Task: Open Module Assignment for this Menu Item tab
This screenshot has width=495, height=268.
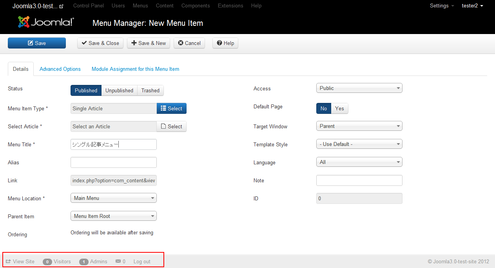Action: [135, 69]
